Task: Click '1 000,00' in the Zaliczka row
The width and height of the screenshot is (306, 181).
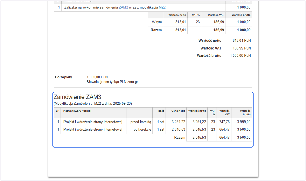Action: [x=244, y=8]
